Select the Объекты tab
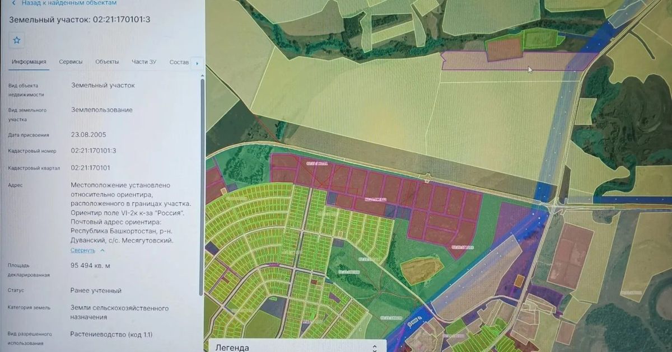This screenshot has height=352, width=672. point(107,62)
